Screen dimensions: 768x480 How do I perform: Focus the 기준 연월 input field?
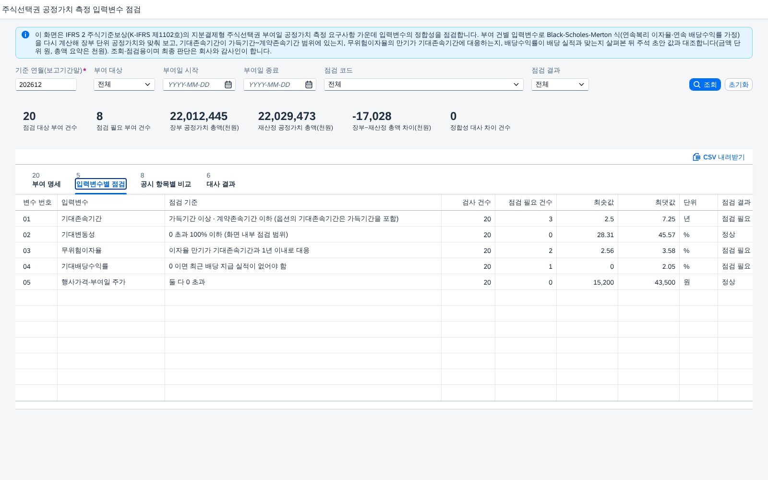point(46,84)
